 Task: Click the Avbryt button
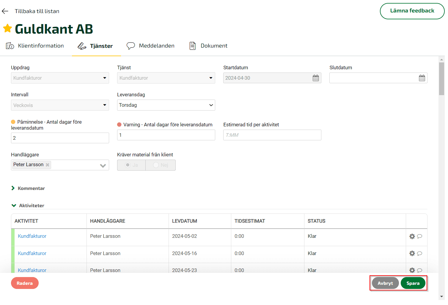pyautogui.click(x=385, y=283)
